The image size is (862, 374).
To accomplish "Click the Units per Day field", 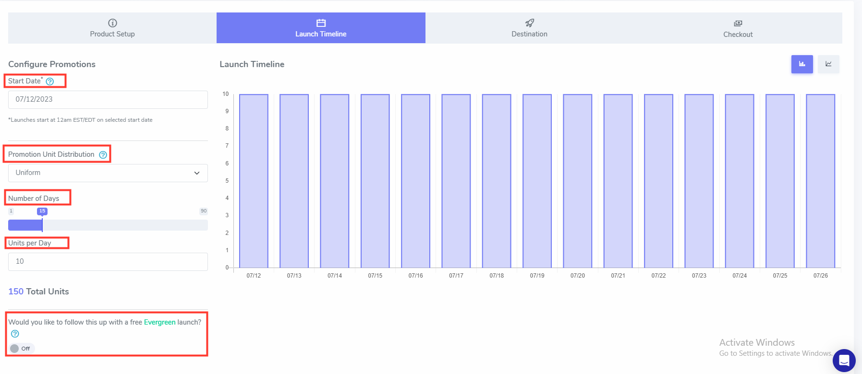I will (108, 262).
